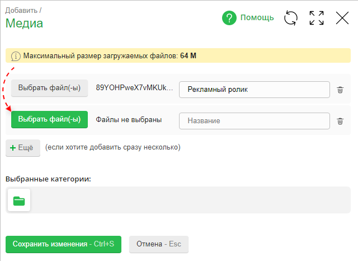Open category picker via green folder icon
This screenshot has height=261, width=358.
click(19, 201)
